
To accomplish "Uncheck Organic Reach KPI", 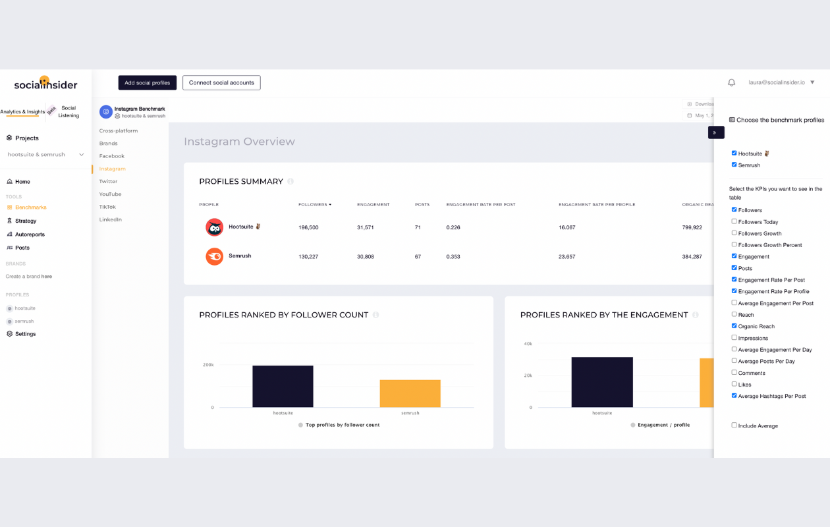I will click(734, 325).
